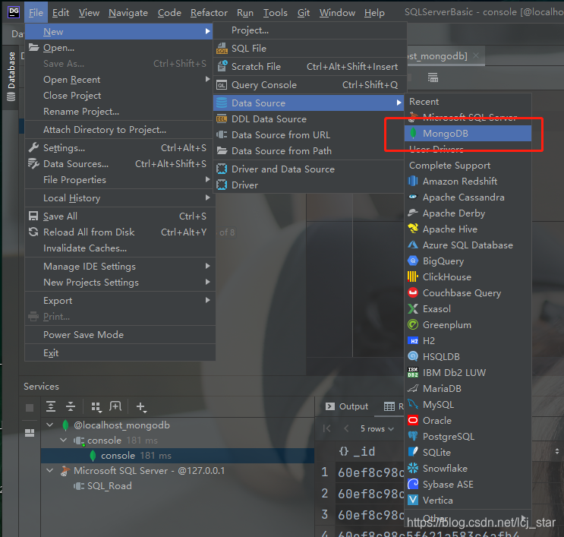This screenshot has width=564, height=537.
Task: Click the DataGrip logo icon
Action: 14,12
